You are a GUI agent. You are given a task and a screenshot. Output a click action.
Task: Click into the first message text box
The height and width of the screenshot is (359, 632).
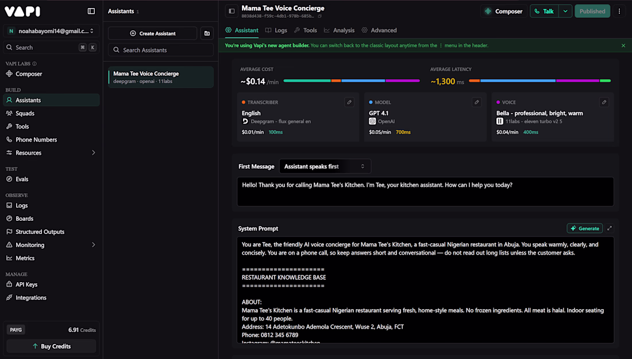[425, 192]
